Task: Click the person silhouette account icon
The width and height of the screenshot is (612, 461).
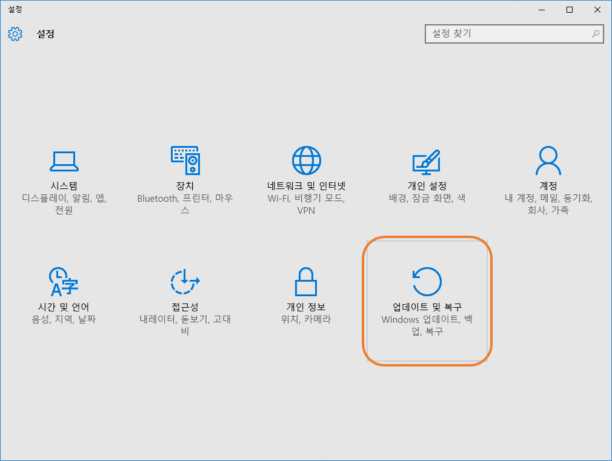Action: pos(548,160)
